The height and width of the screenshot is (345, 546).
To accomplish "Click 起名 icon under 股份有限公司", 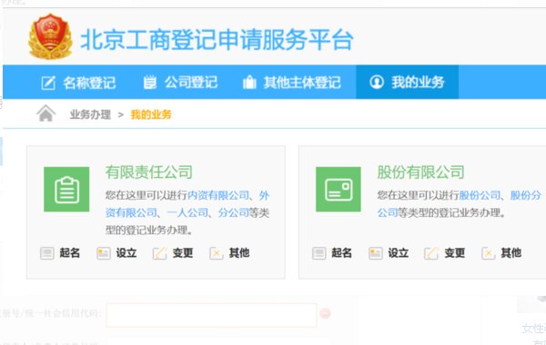I will pos(319,253).
